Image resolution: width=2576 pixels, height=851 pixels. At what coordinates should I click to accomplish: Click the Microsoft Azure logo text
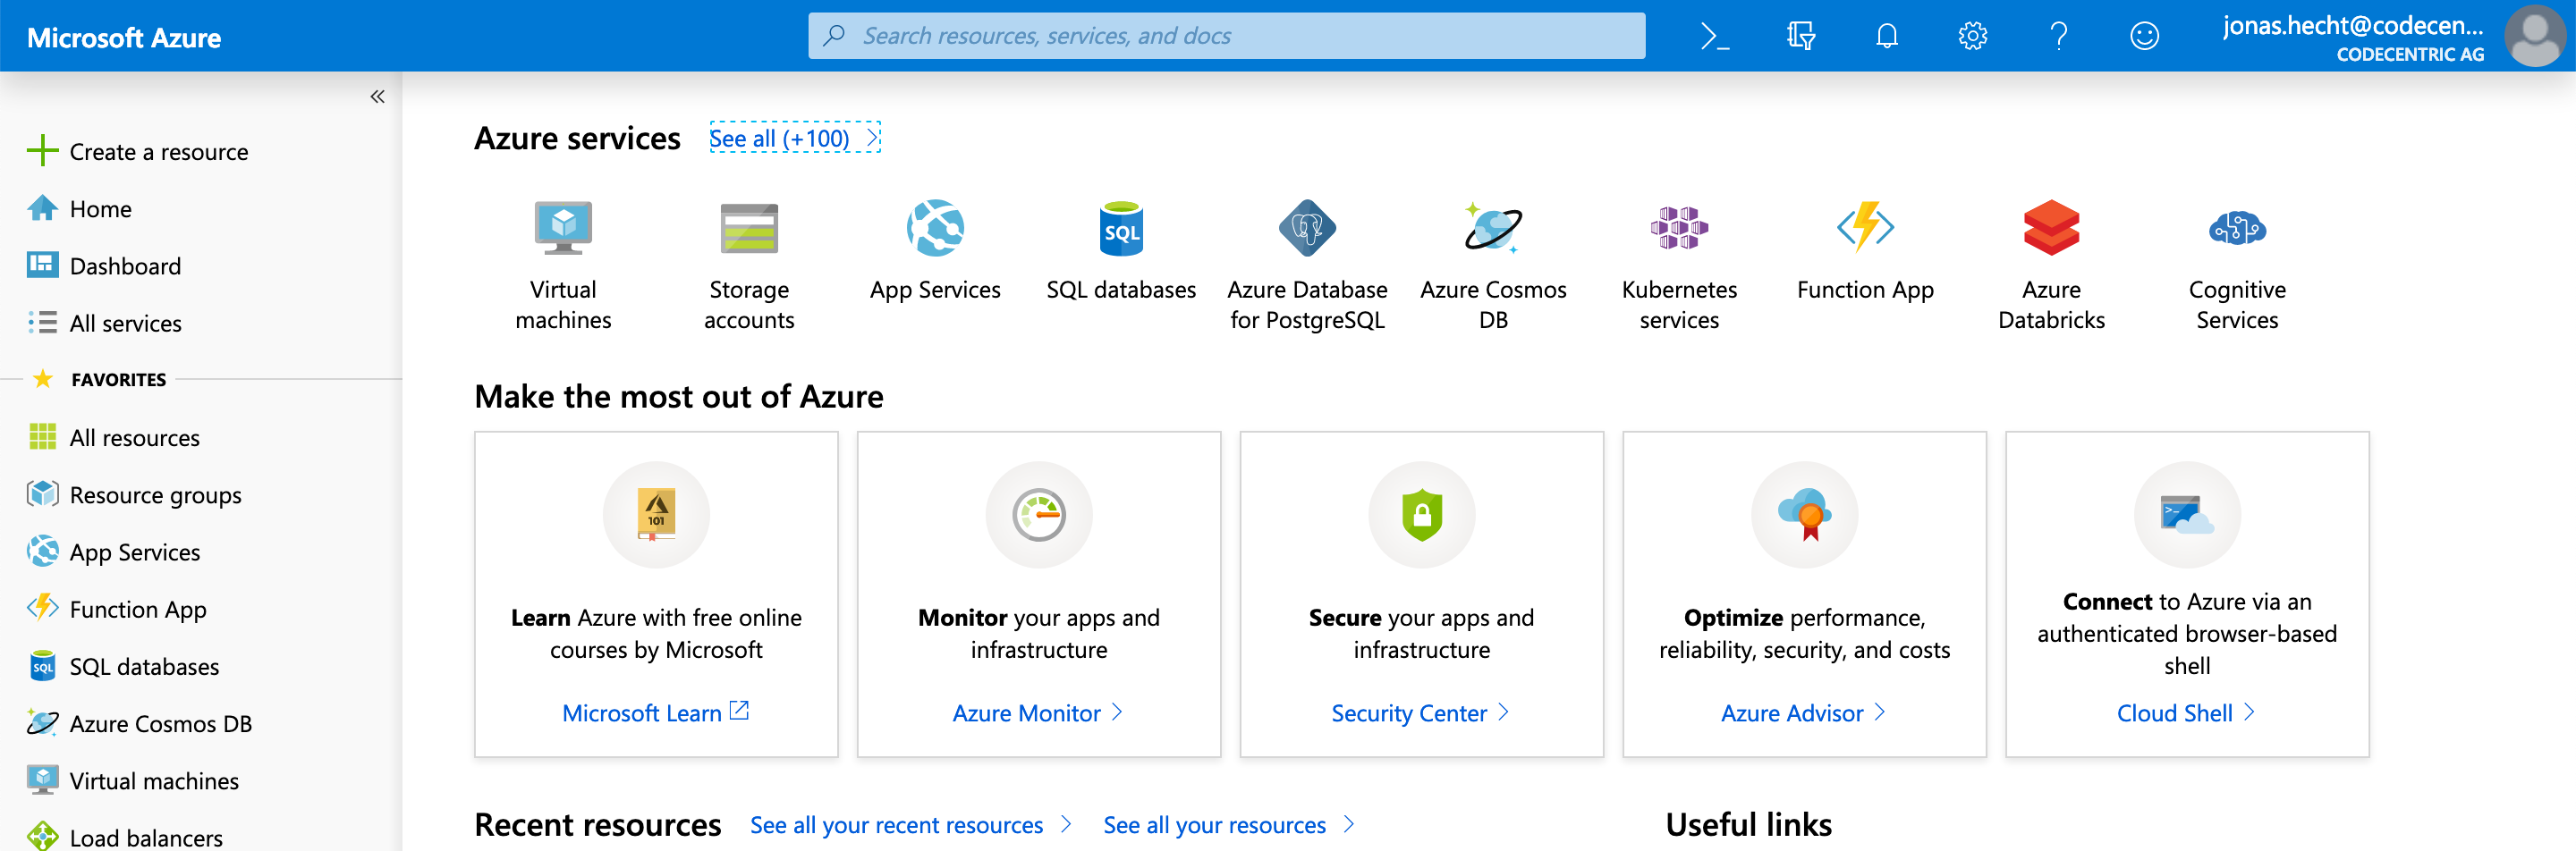coord(124,38)
